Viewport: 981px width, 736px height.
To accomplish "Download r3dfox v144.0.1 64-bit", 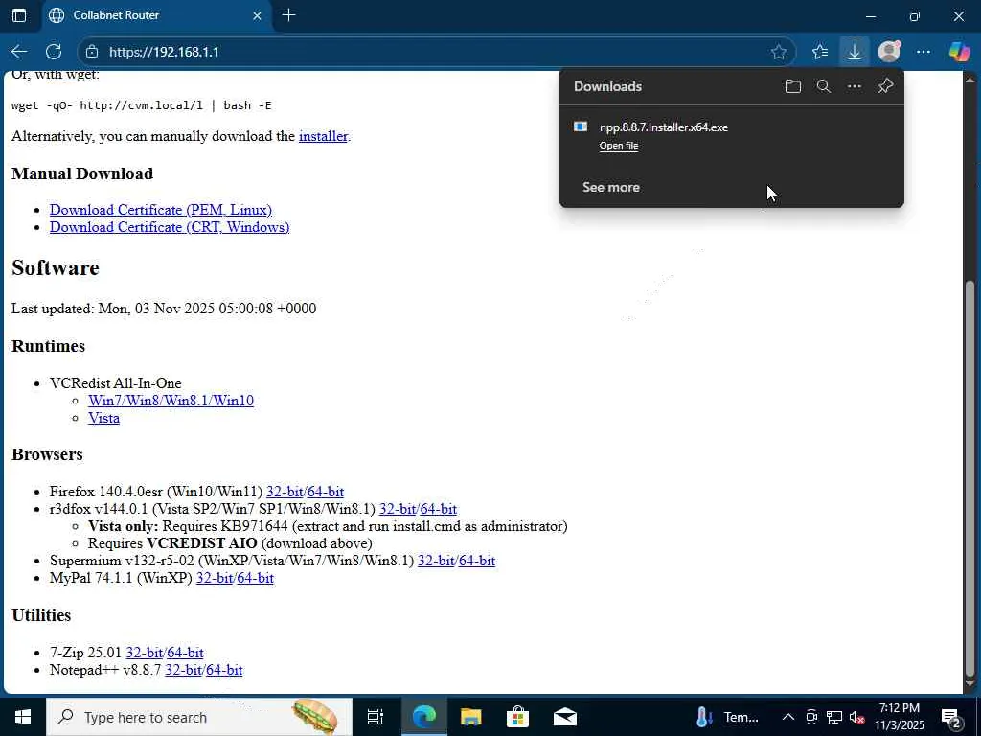I will pyautogui.click(x=439, y=509).
